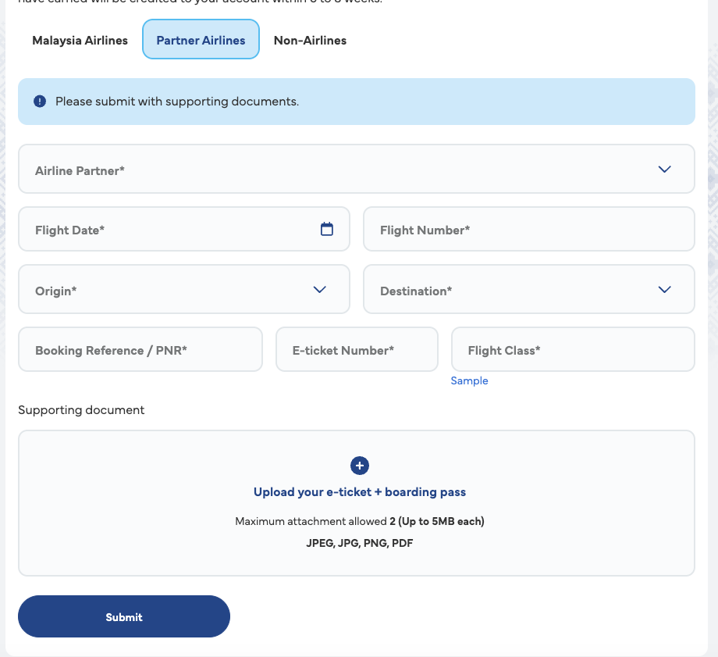Click the info icon in the blue banner
The height and width of the screenshot is (657, 718).
point(40,102)
